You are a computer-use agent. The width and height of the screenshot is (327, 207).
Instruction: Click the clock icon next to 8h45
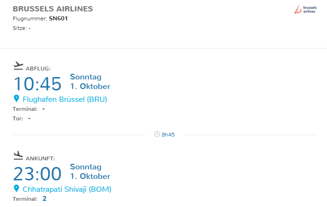157,134
